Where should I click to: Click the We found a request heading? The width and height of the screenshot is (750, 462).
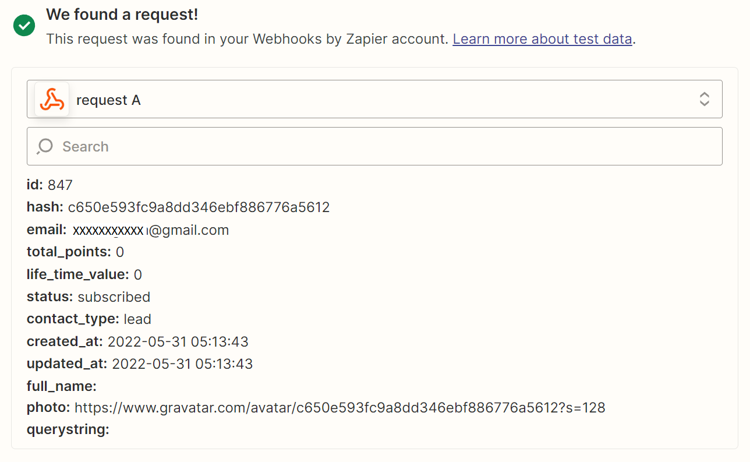pos(122,15)
